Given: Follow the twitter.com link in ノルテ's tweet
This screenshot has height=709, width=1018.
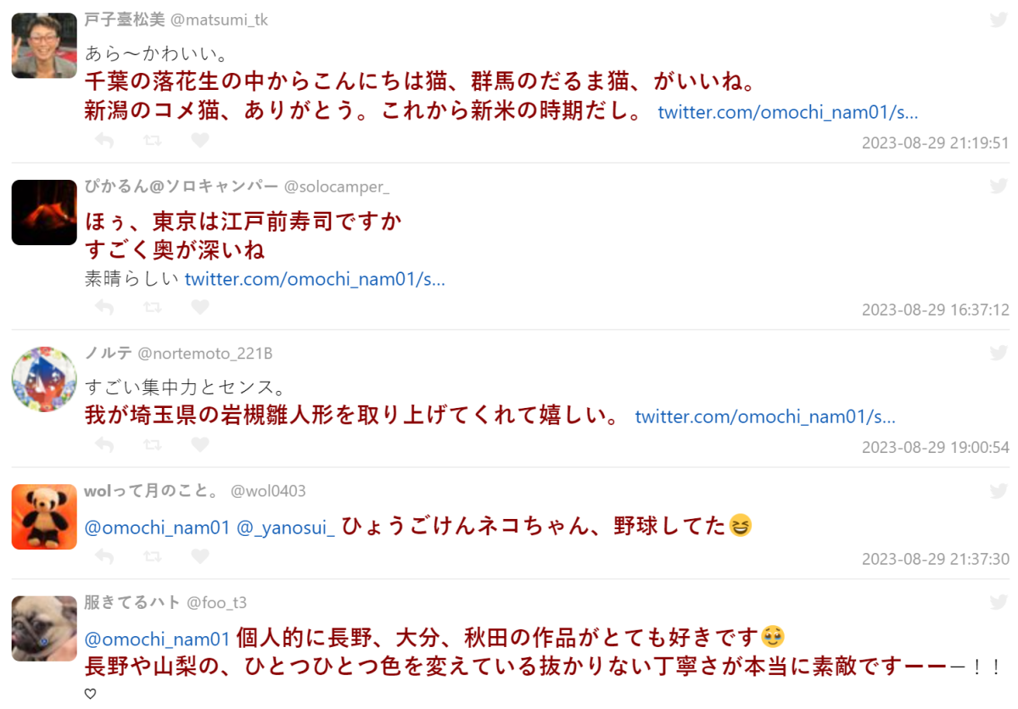Looking at the screenshot, I should [765, 416].
